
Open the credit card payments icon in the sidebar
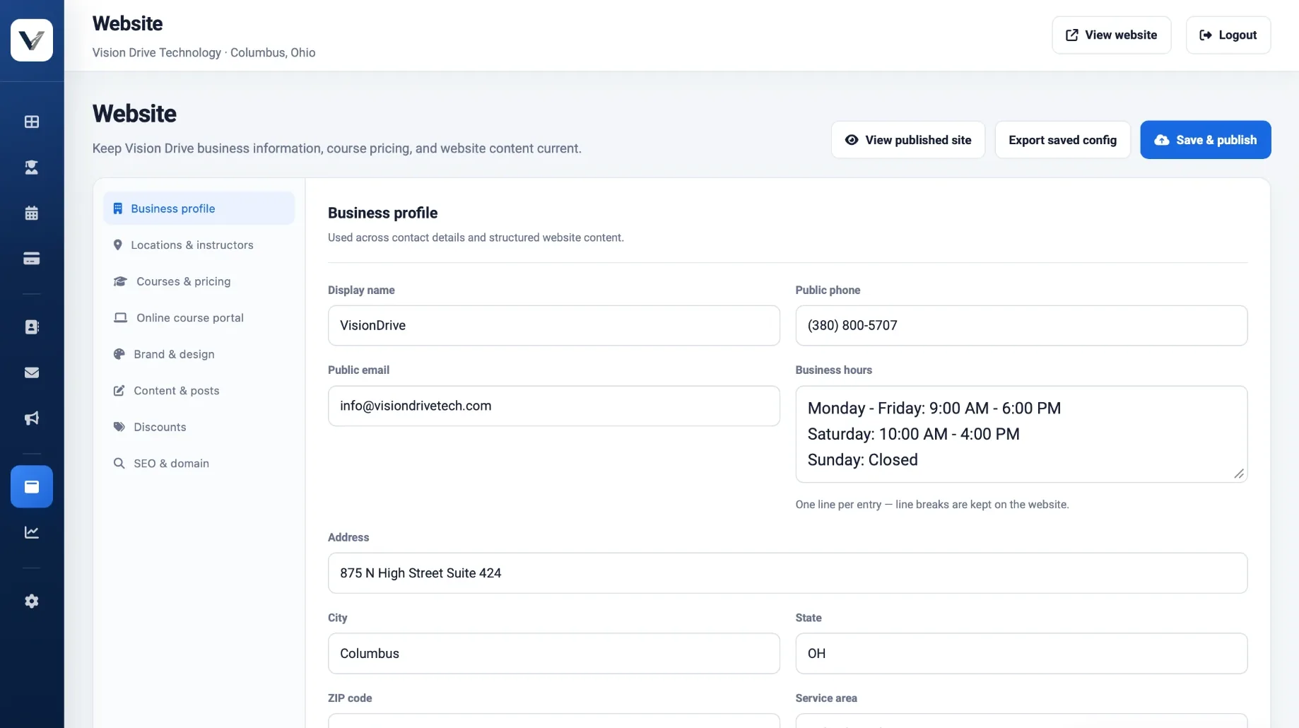pos(32,259)
